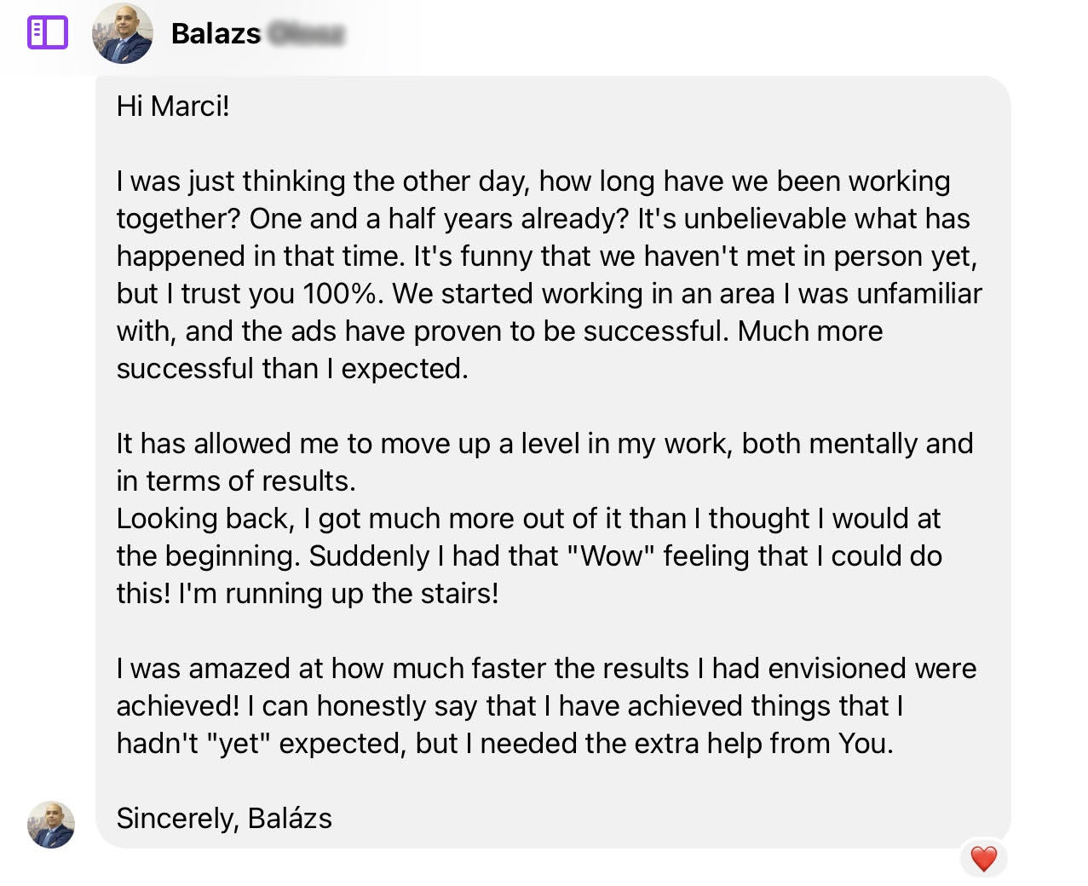Click the question "One and a half years already?"

pyautogui.click(x=440, y=219)
